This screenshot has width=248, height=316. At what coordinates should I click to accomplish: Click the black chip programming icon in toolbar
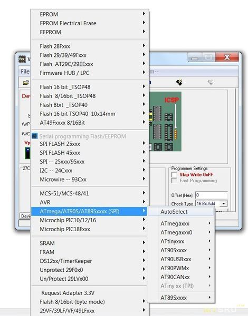[x=179, y=82]
